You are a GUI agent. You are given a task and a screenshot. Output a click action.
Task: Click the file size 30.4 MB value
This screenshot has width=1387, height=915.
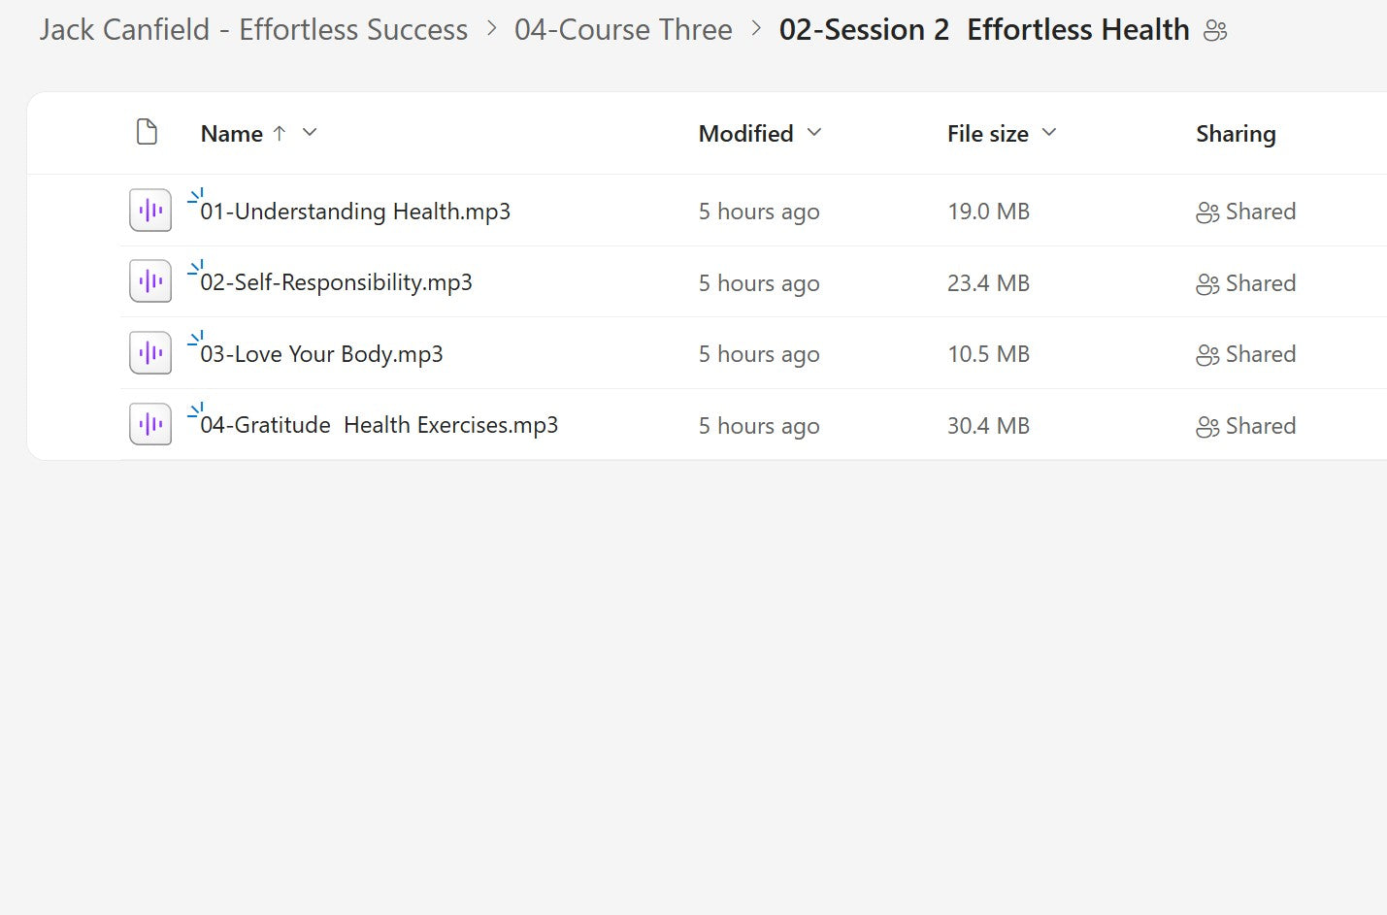(988, 425)
